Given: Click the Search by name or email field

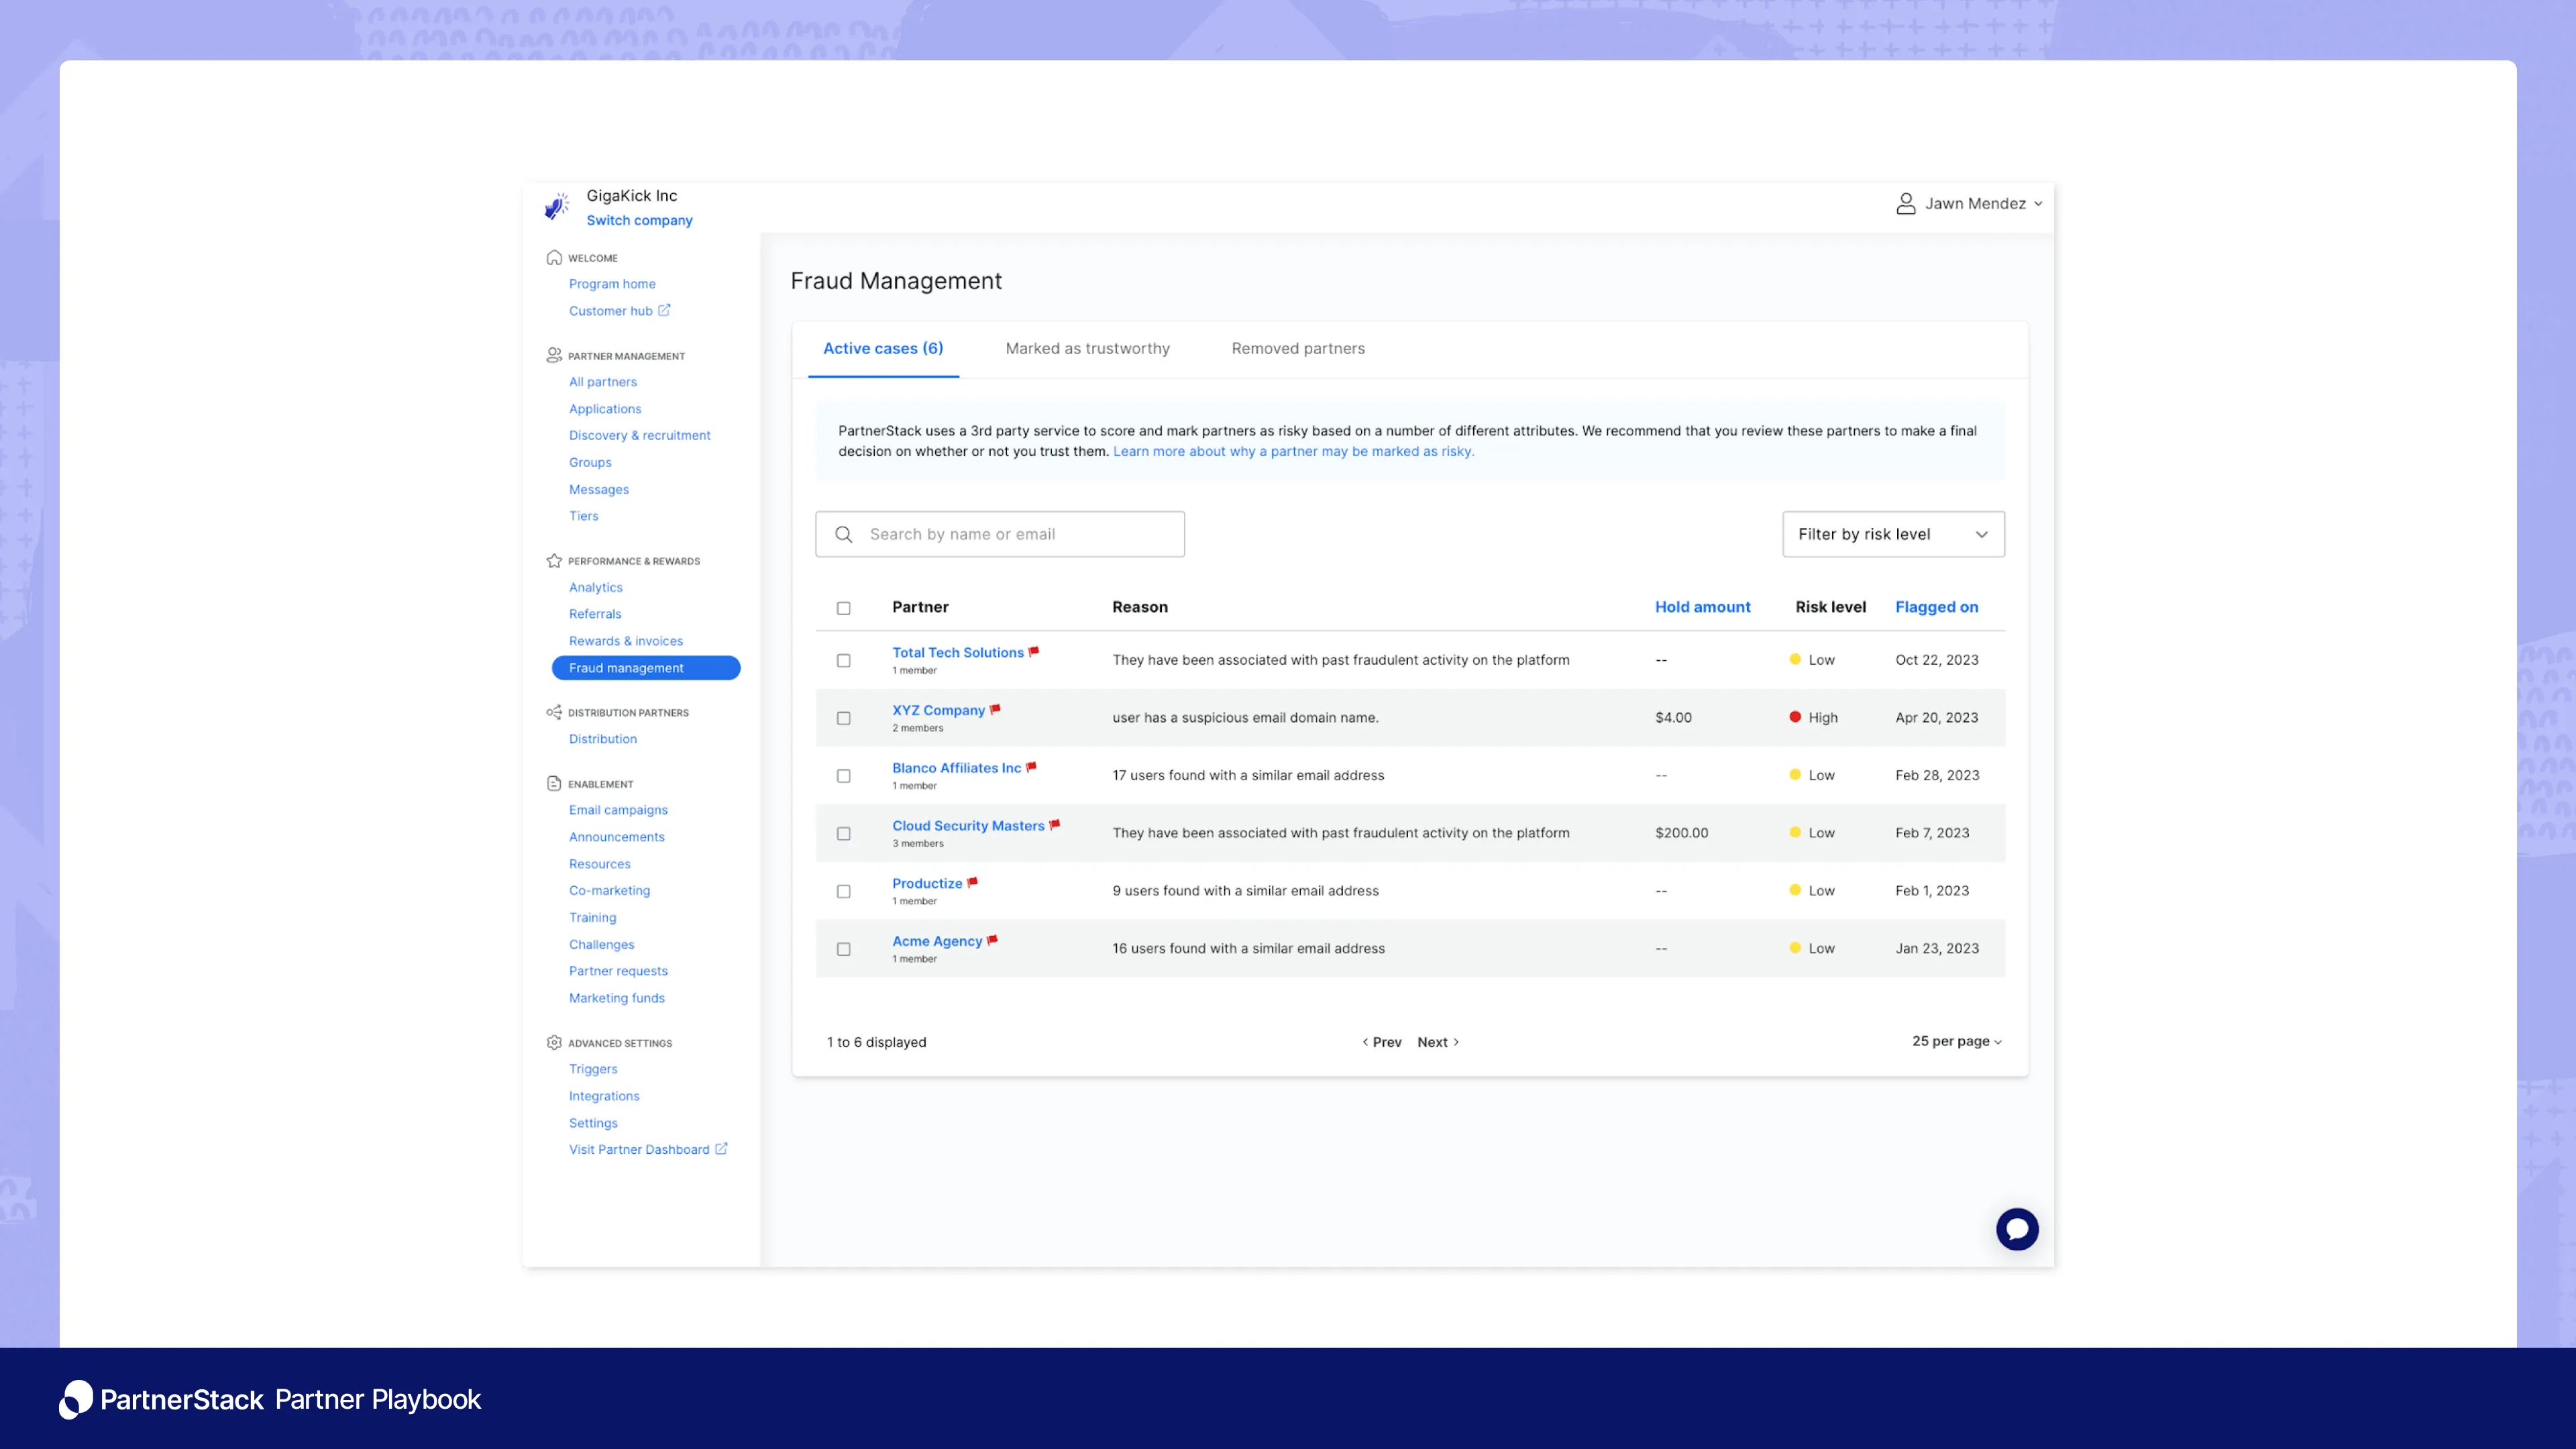Looking at the screenshot, I should click(x=1000, y=534).
